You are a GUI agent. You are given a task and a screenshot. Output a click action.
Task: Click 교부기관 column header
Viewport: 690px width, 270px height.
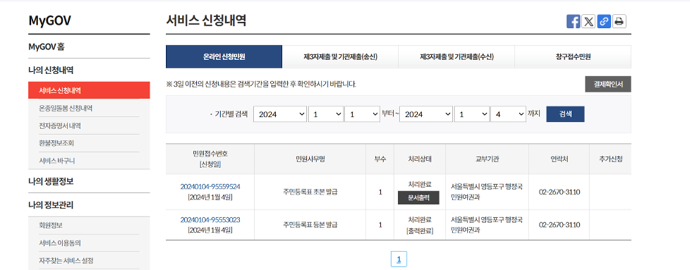click(x=487, y=159)
